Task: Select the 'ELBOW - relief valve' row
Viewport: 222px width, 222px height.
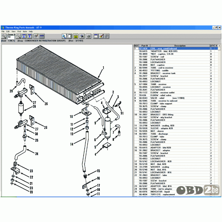Action: (x=176, y=95)
